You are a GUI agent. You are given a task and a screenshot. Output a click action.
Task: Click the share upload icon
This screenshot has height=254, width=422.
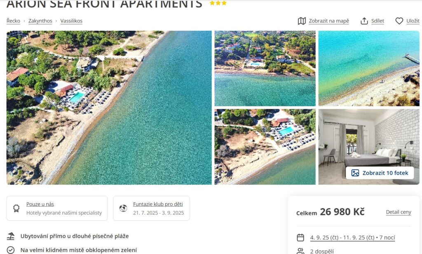364,21
